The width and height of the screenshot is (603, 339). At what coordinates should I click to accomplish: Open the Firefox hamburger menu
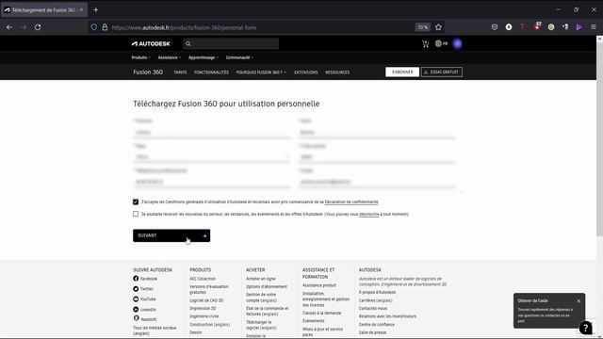point(594,27)
